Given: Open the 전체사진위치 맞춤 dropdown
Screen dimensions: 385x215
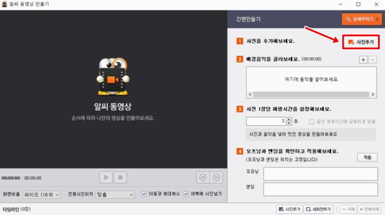Looking at the screenshot, I should pos(115,195).
